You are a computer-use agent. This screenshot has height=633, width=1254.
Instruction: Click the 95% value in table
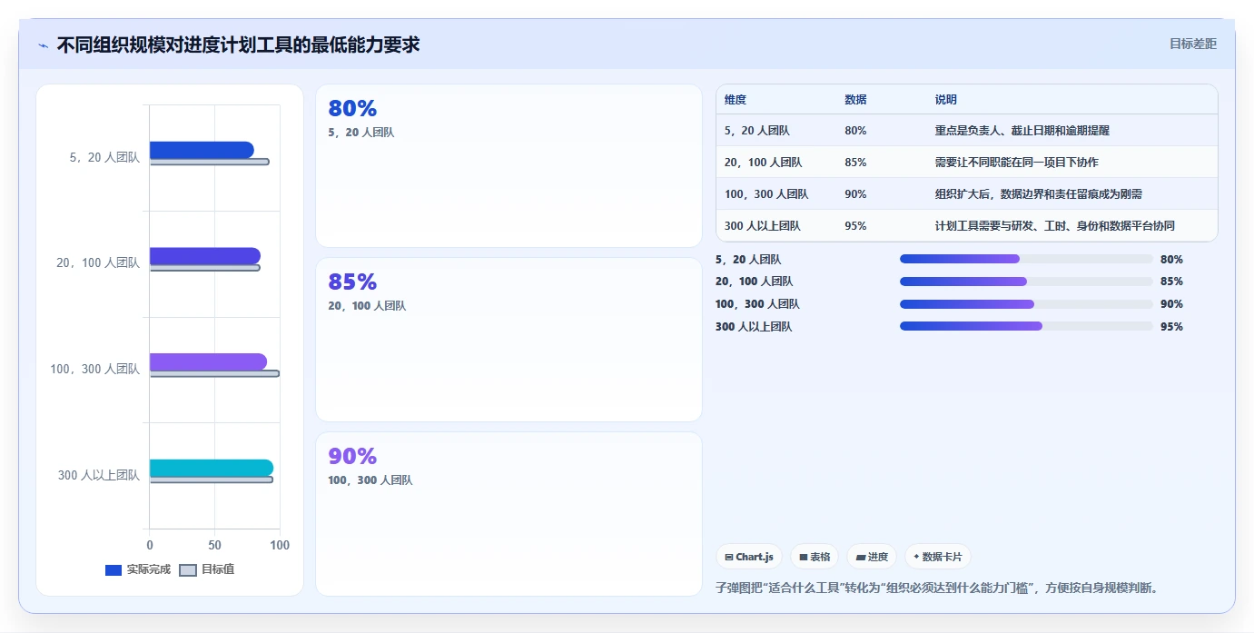[855, 226]
